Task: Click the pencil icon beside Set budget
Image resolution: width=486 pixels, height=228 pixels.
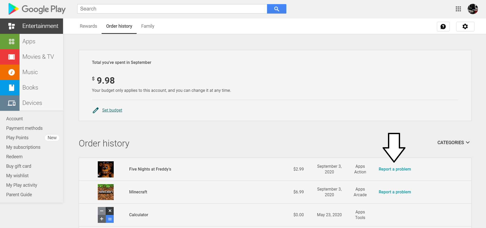Action: (x=95, y=110)
